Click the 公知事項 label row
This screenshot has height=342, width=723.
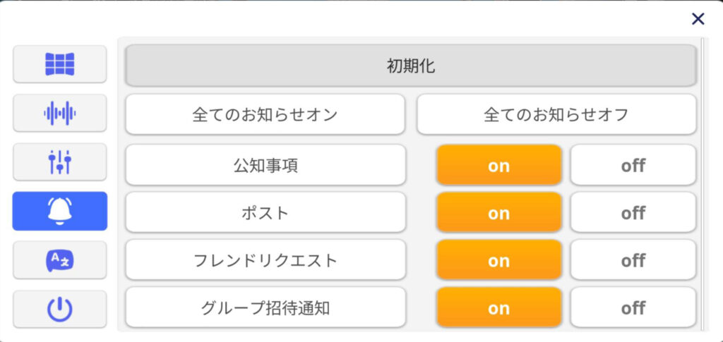(x=265, y=165)
